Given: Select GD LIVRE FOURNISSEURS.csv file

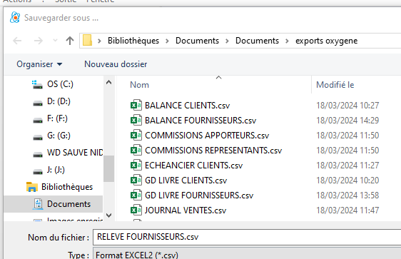Looking at the screenshot, I should pos(199,195).
